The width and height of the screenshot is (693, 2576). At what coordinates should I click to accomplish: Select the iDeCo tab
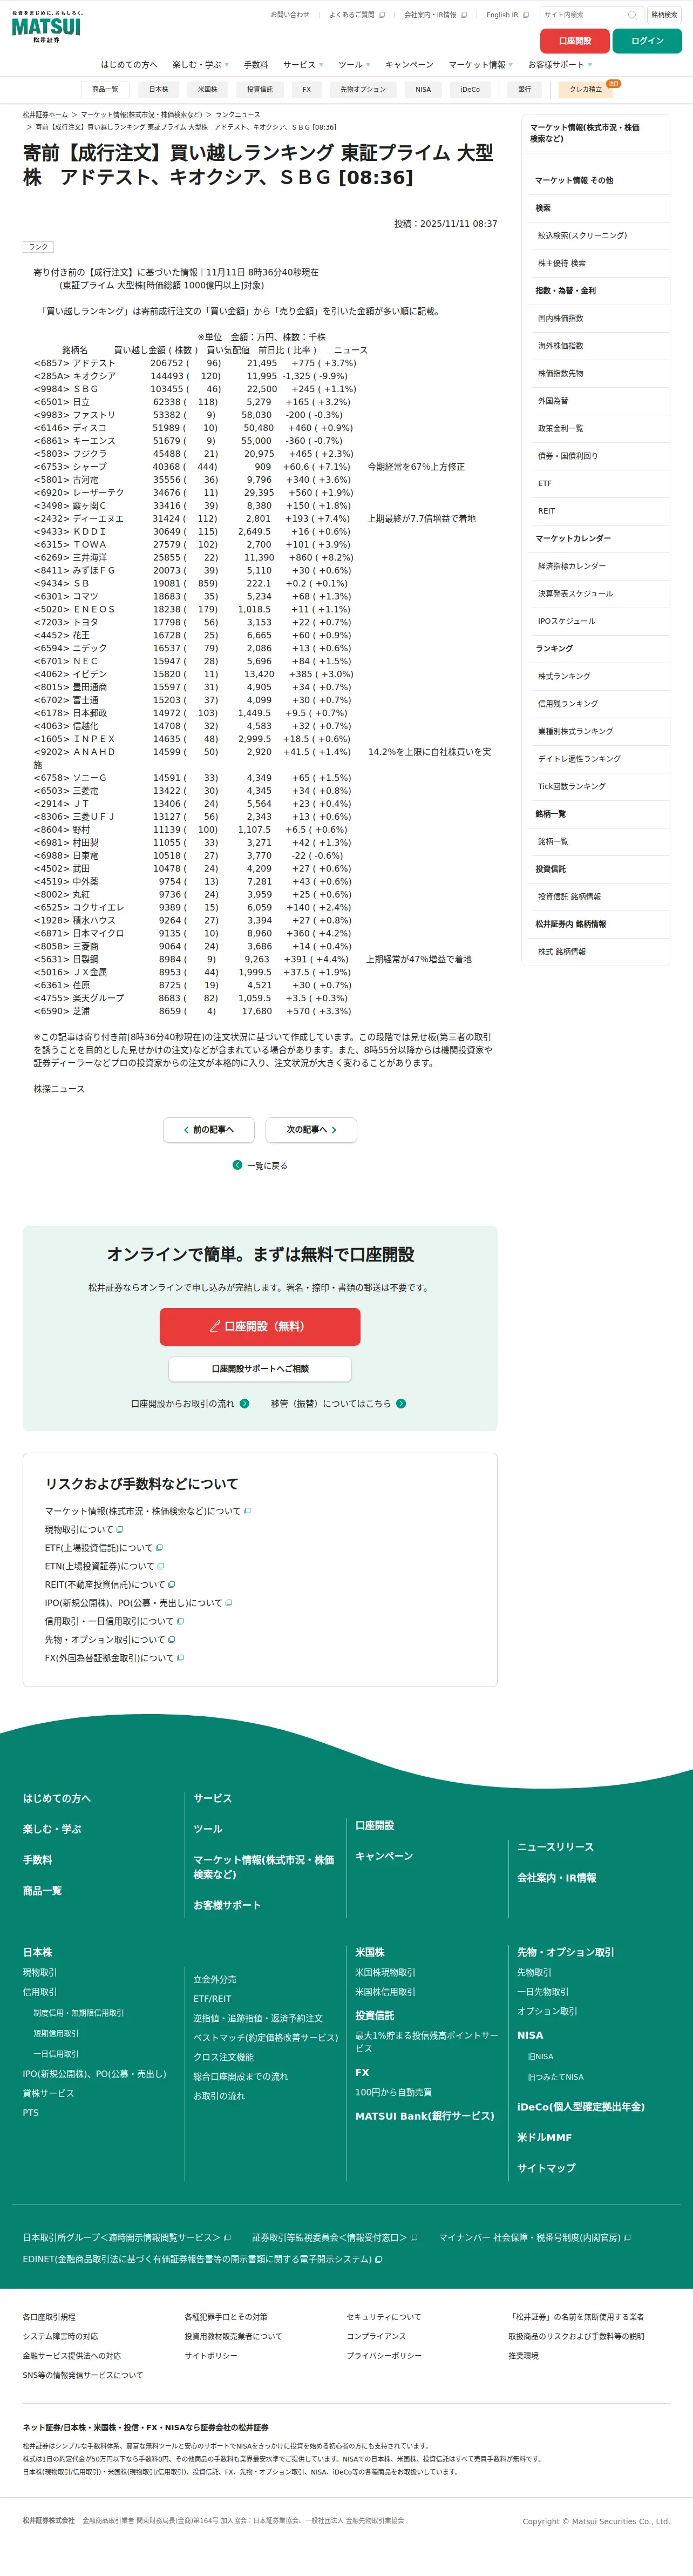470,89
